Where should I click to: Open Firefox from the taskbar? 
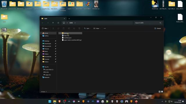click(136, 101)
